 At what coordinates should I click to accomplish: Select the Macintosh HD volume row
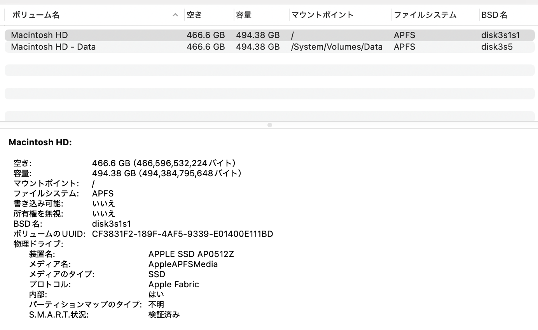click(x=39, y=35)
